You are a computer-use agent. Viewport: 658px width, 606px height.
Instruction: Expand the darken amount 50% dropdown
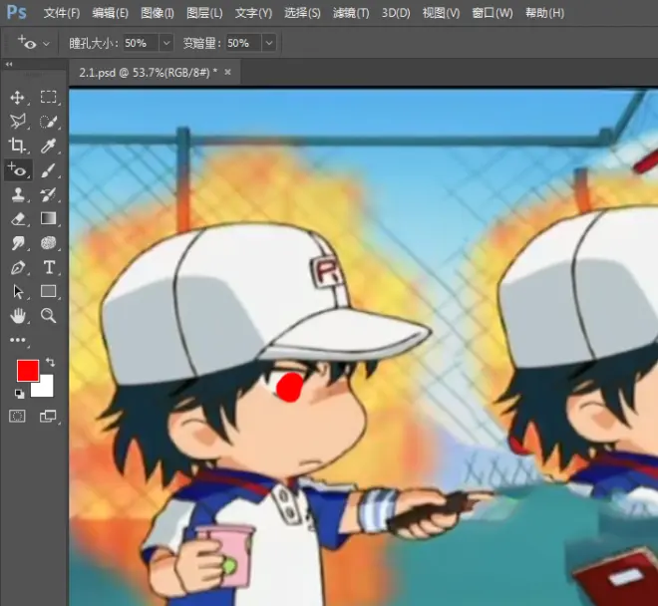pyautogui.click(x=269, y=43)
